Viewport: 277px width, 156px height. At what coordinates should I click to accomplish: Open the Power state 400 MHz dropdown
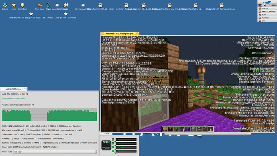pyautogui.click(x=55, y=152)
